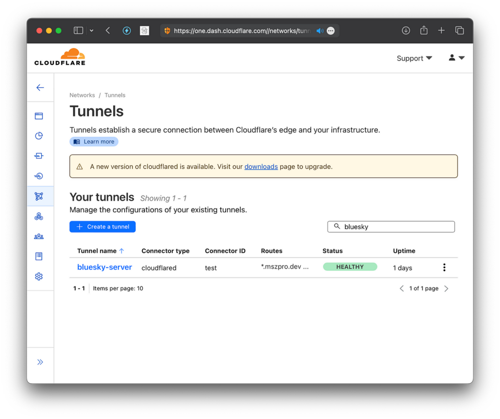Open the Analytics pie chart icon

click(40, 136)
